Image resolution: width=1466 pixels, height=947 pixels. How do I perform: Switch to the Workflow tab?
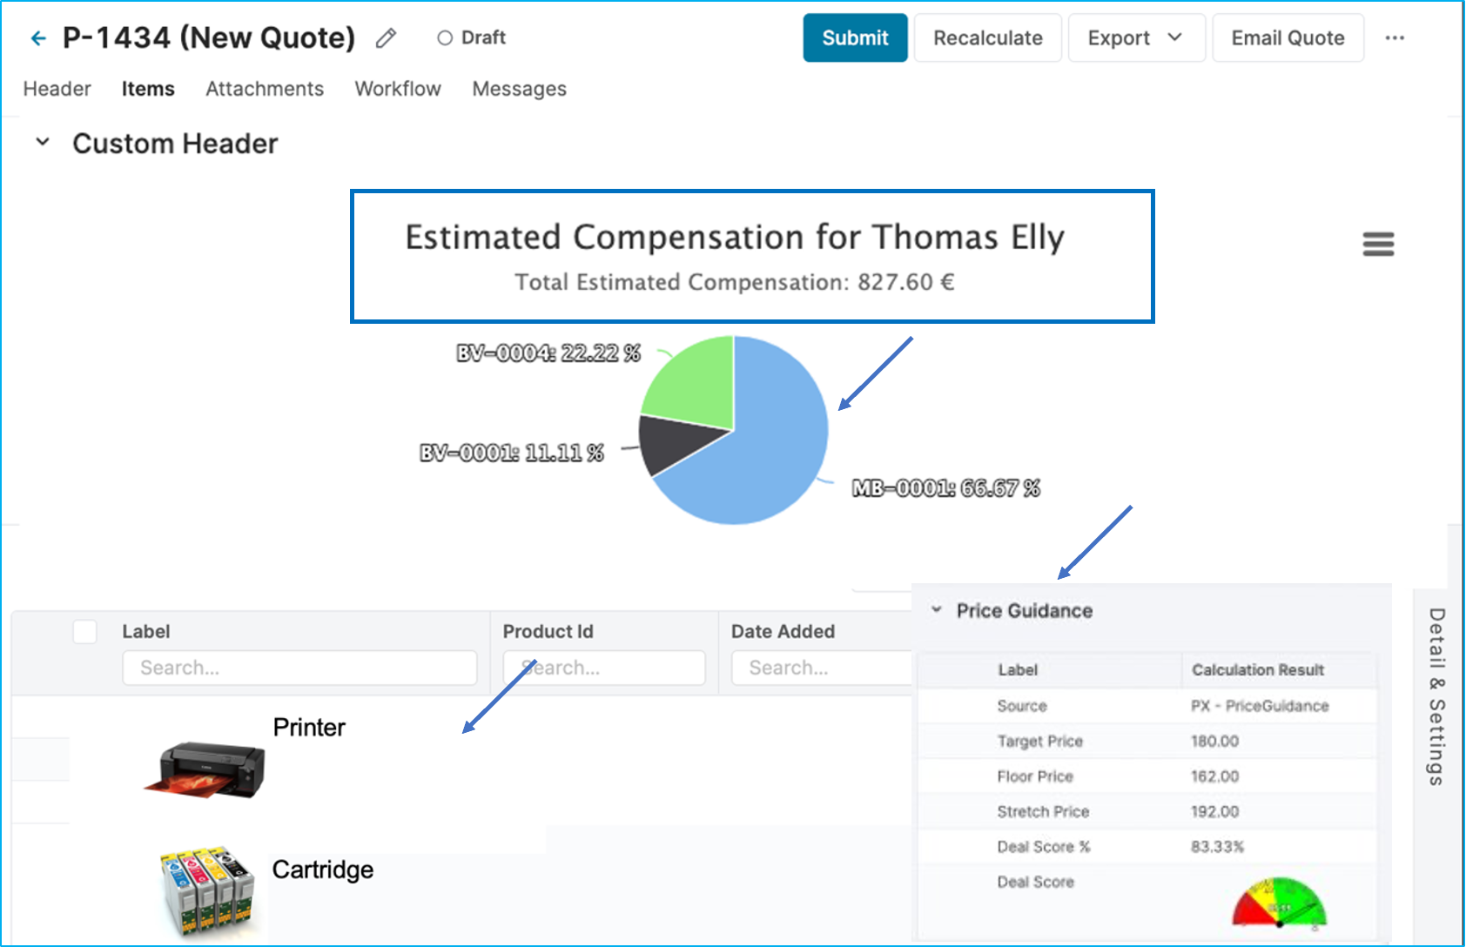click(x=398, y=89)
